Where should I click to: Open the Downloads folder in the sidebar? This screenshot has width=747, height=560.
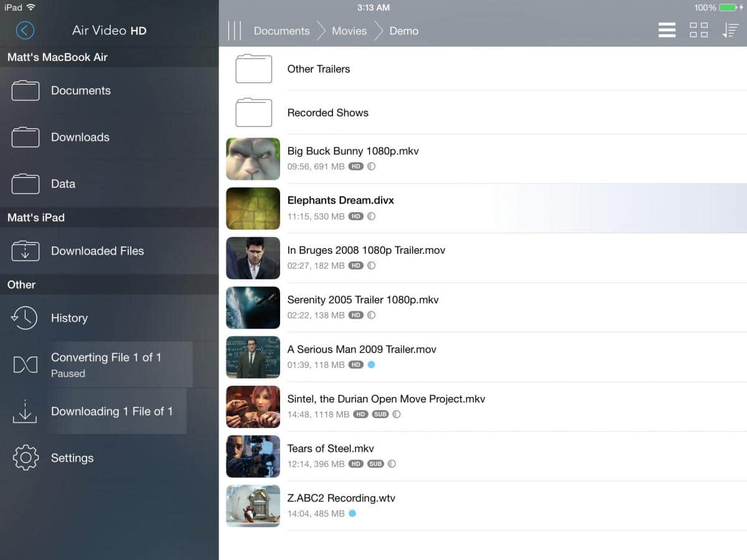coord(80,137)
